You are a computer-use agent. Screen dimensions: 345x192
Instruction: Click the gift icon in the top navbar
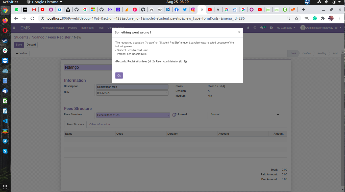coord(271,28)
